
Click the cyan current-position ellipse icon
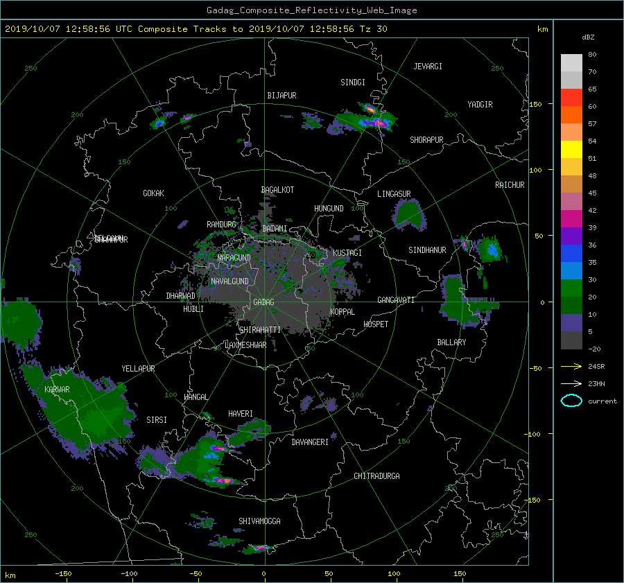[x=571, y=401]
